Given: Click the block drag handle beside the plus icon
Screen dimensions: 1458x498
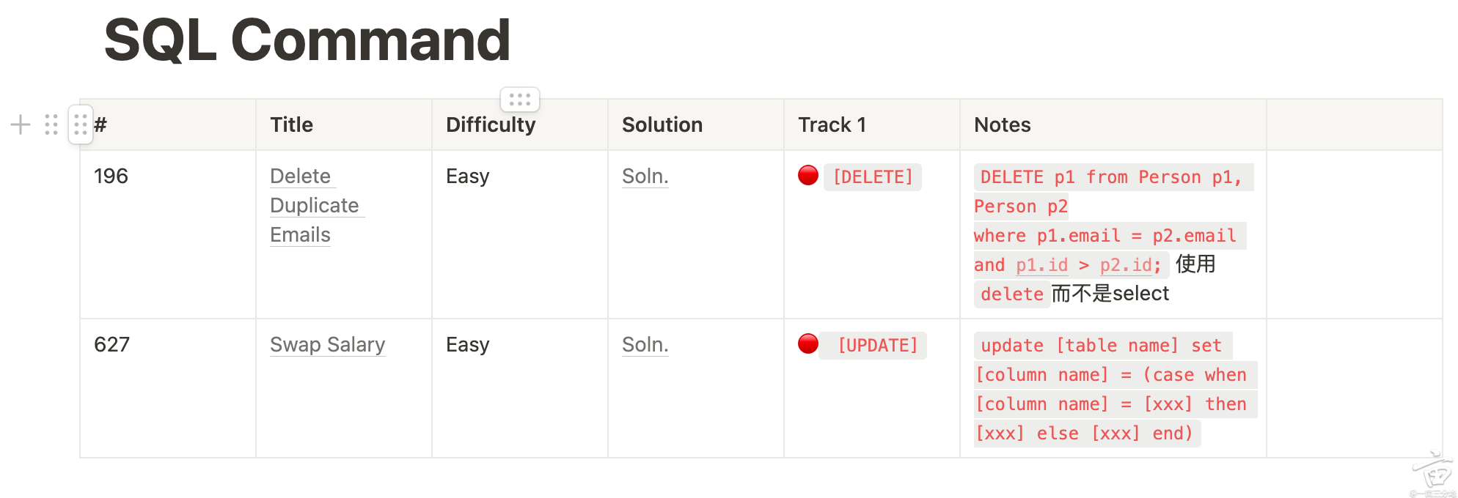Looking at the screenshot, I should [x=51, y=124].
